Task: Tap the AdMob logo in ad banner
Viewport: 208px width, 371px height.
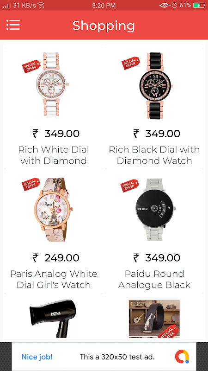Action: 182,357
